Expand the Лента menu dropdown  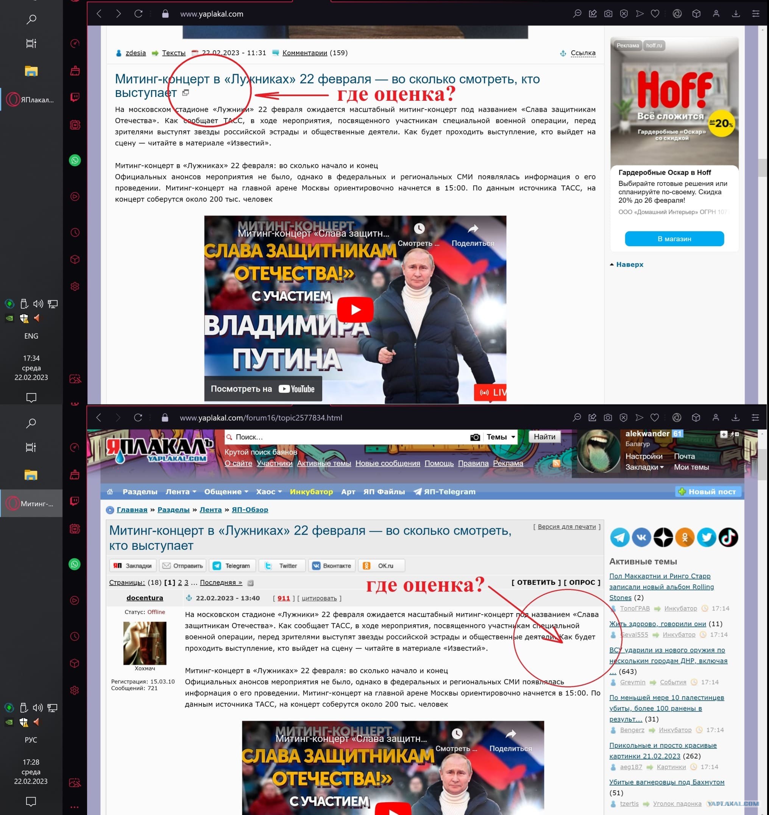coord(181,492)
